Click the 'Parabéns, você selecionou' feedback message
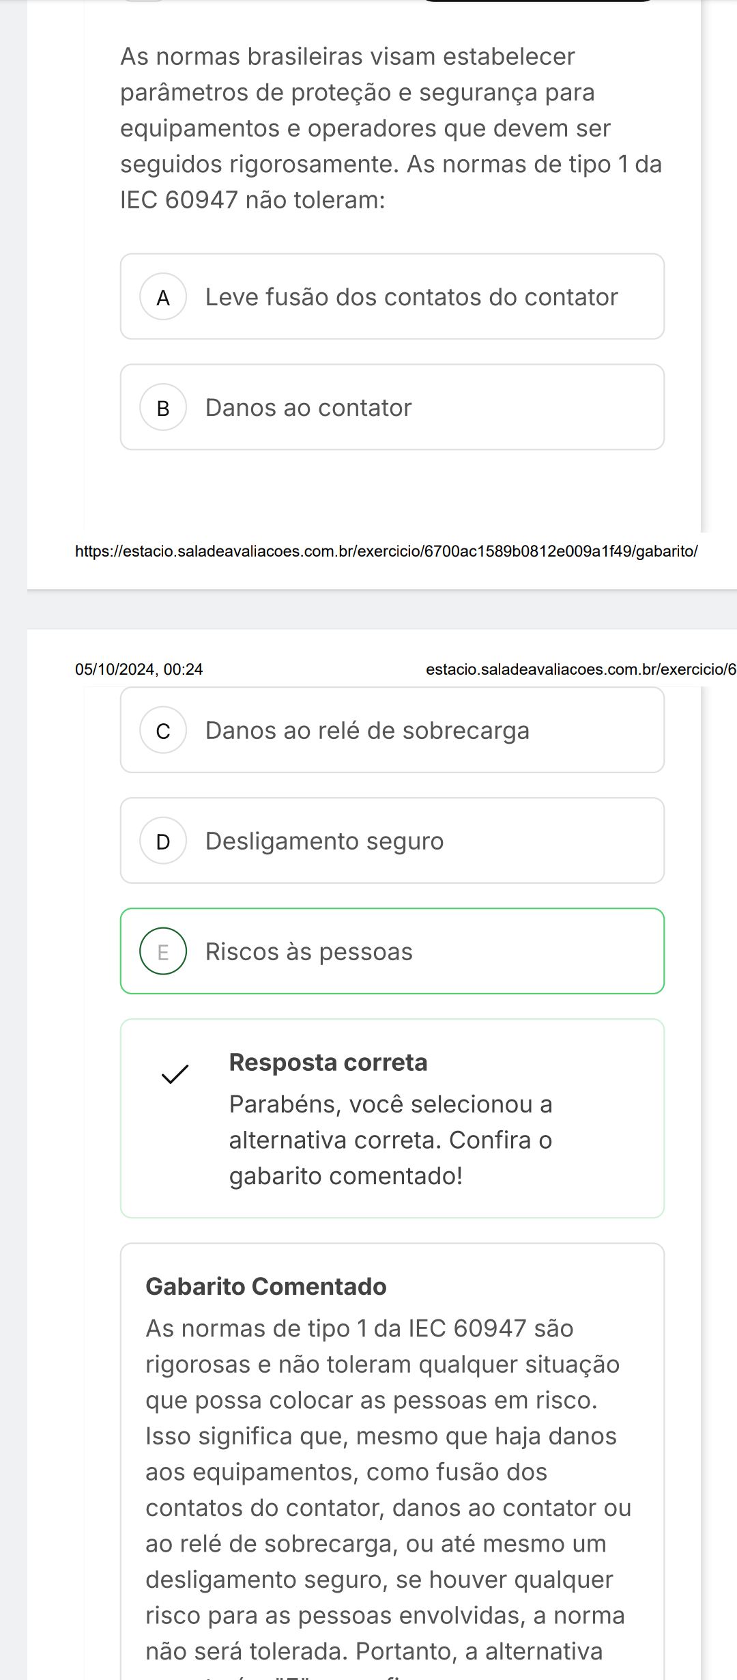This screenshot has height=1680, width=737. (x=391, y=1140)
